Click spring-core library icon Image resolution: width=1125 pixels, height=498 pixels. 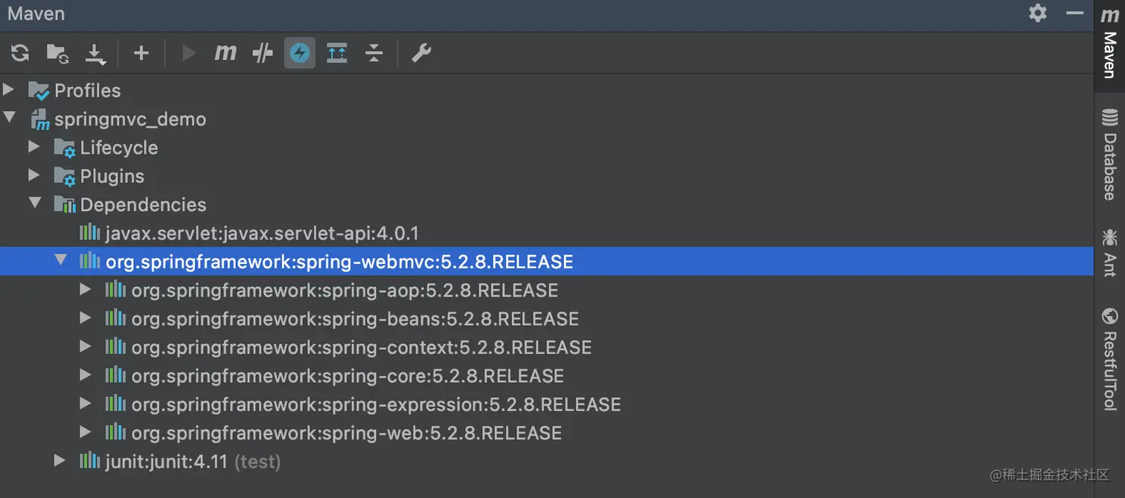point(115,375)
